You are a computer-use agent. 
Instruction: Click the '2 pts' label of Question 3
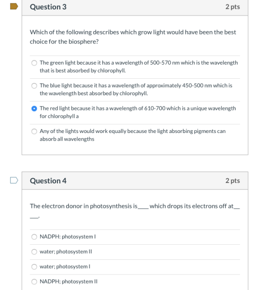point(232,7)
